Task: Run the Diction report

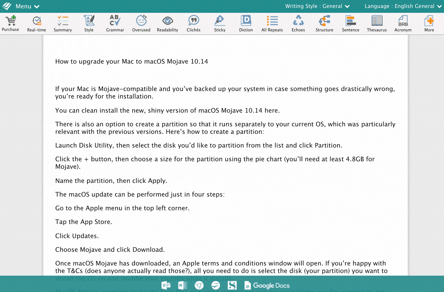Action: point(246,24)
